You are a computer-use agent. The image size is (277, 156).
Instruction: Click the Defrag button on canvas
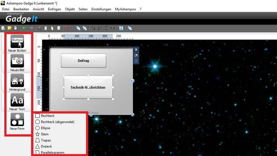[x=83, y=60]
